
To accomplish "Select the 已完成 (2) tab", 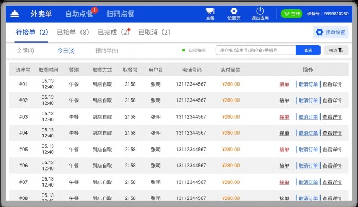I will (113, 32).
